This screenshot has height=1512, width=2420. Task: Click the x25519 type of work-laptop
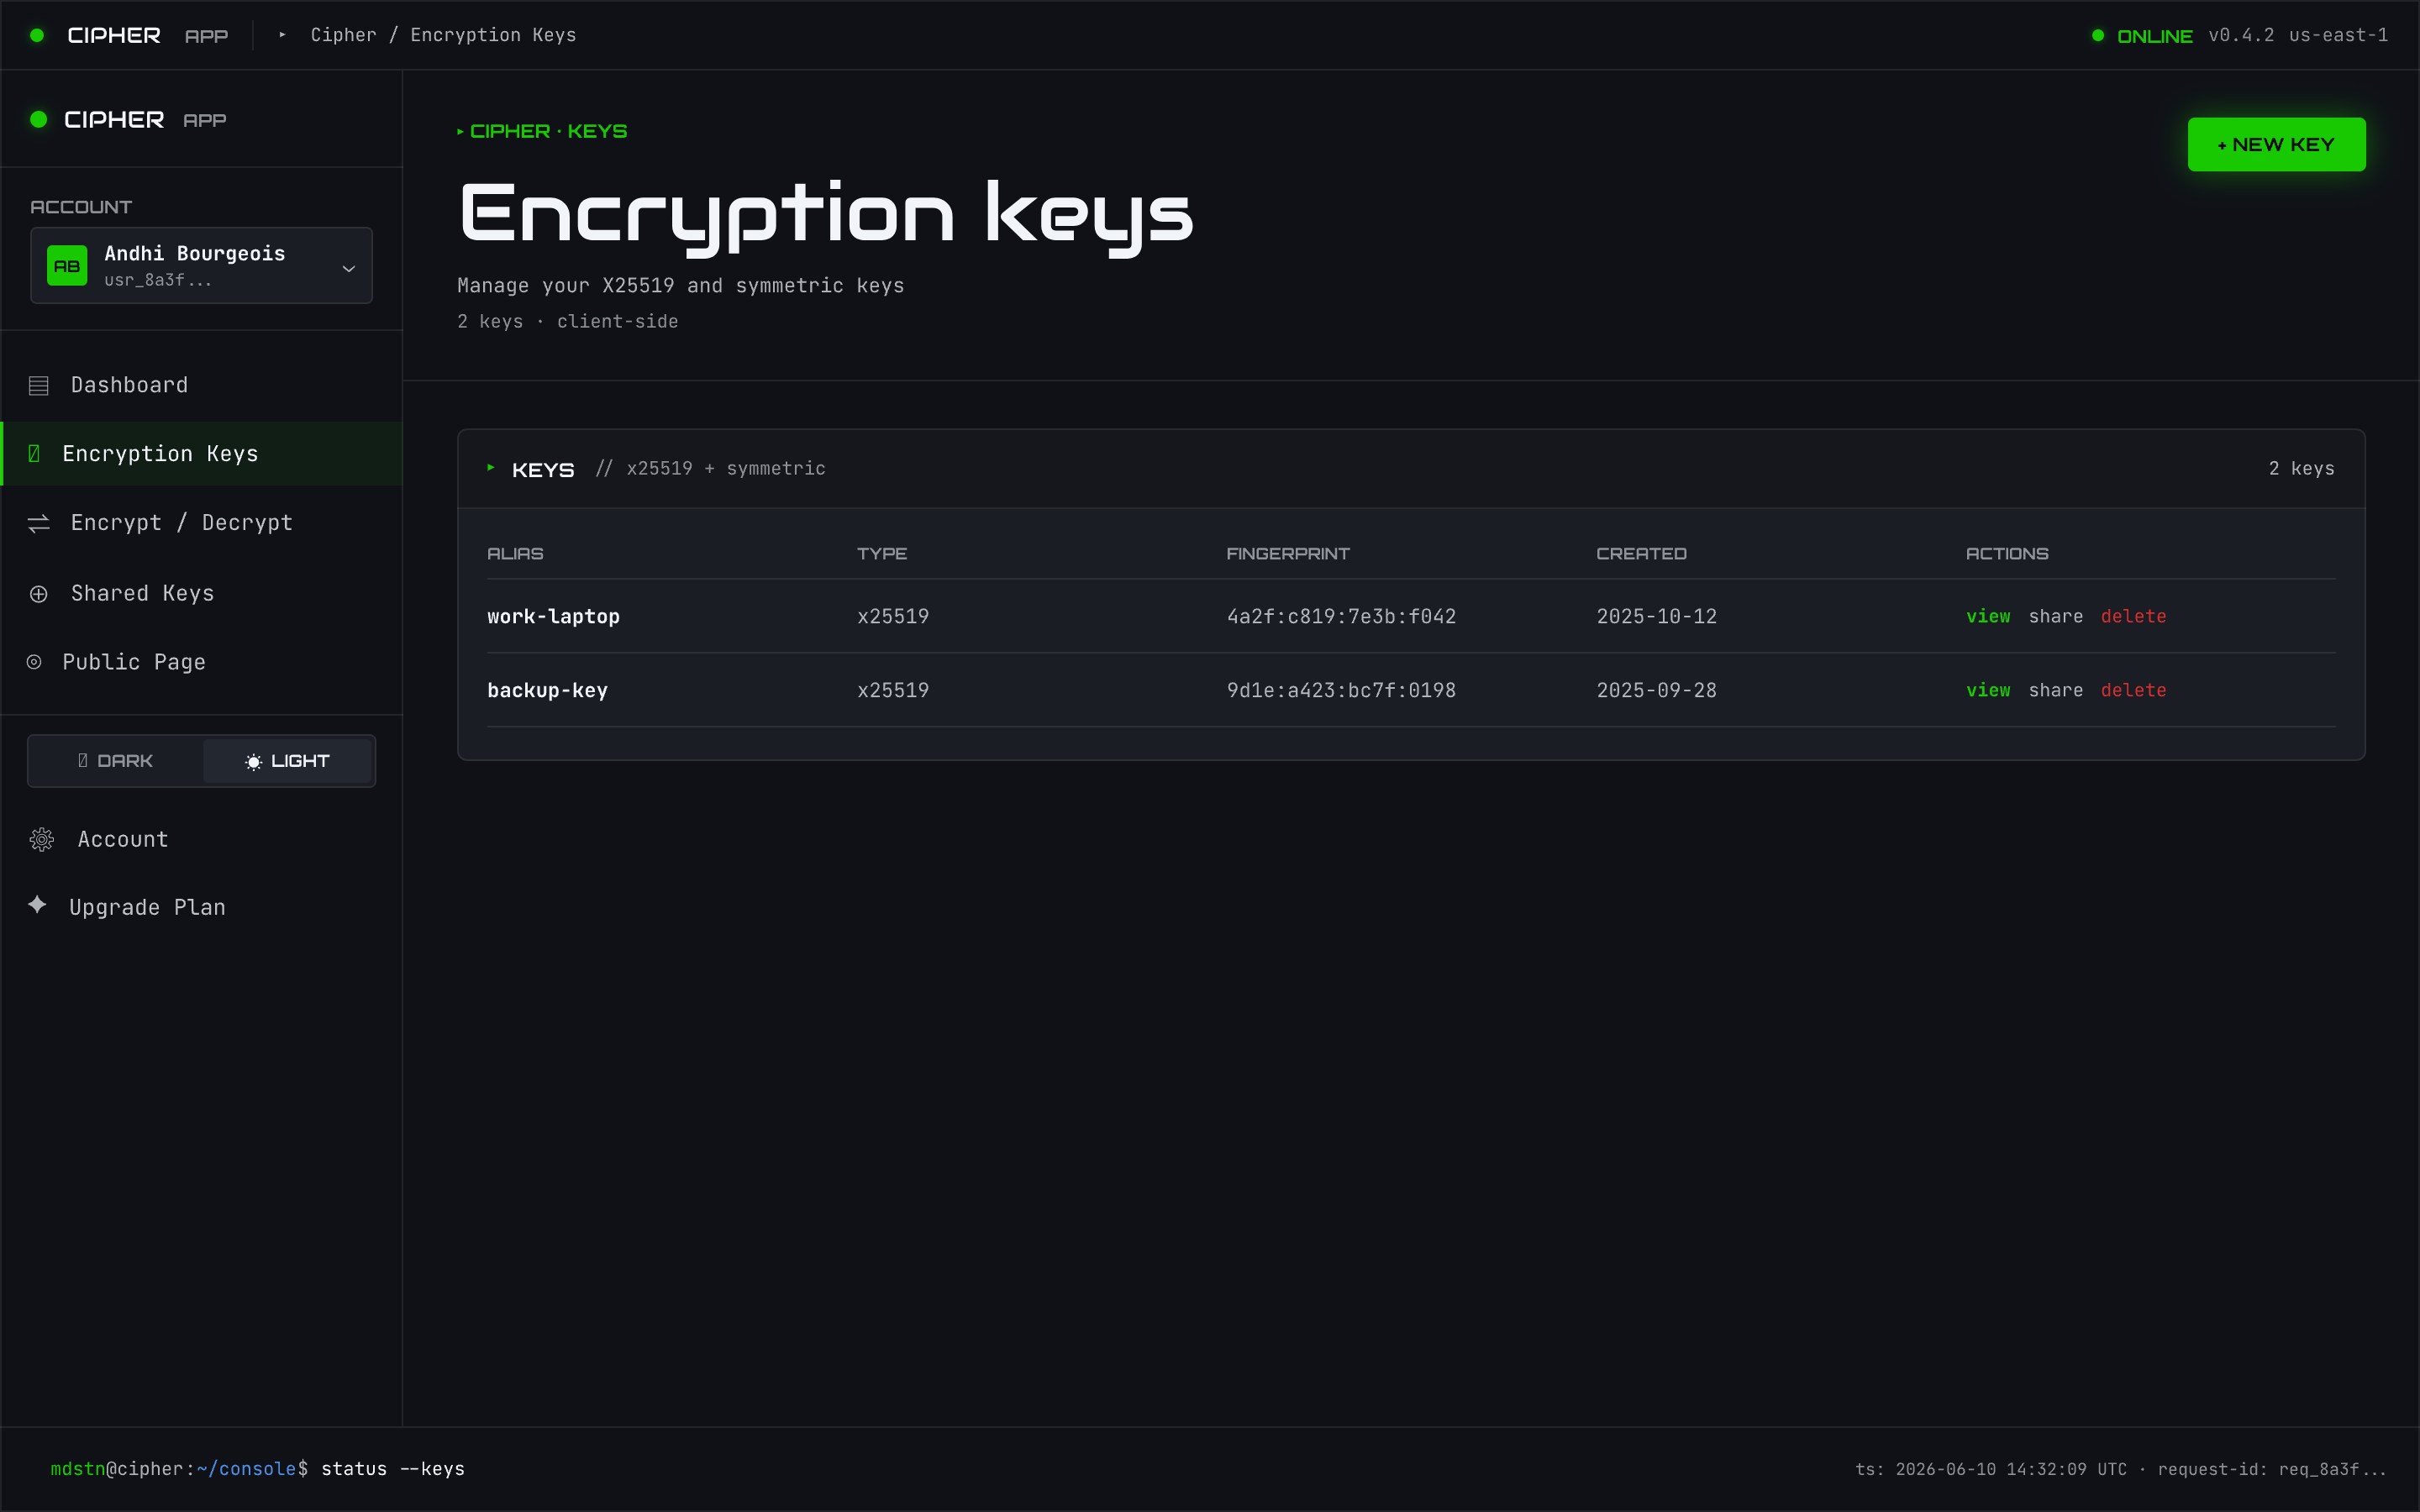point(893,616)
